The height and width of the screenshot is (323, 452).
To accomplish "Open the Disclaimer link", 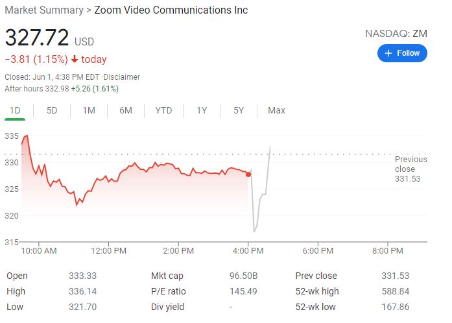I will pyautogui.click(x=123, y=77).
